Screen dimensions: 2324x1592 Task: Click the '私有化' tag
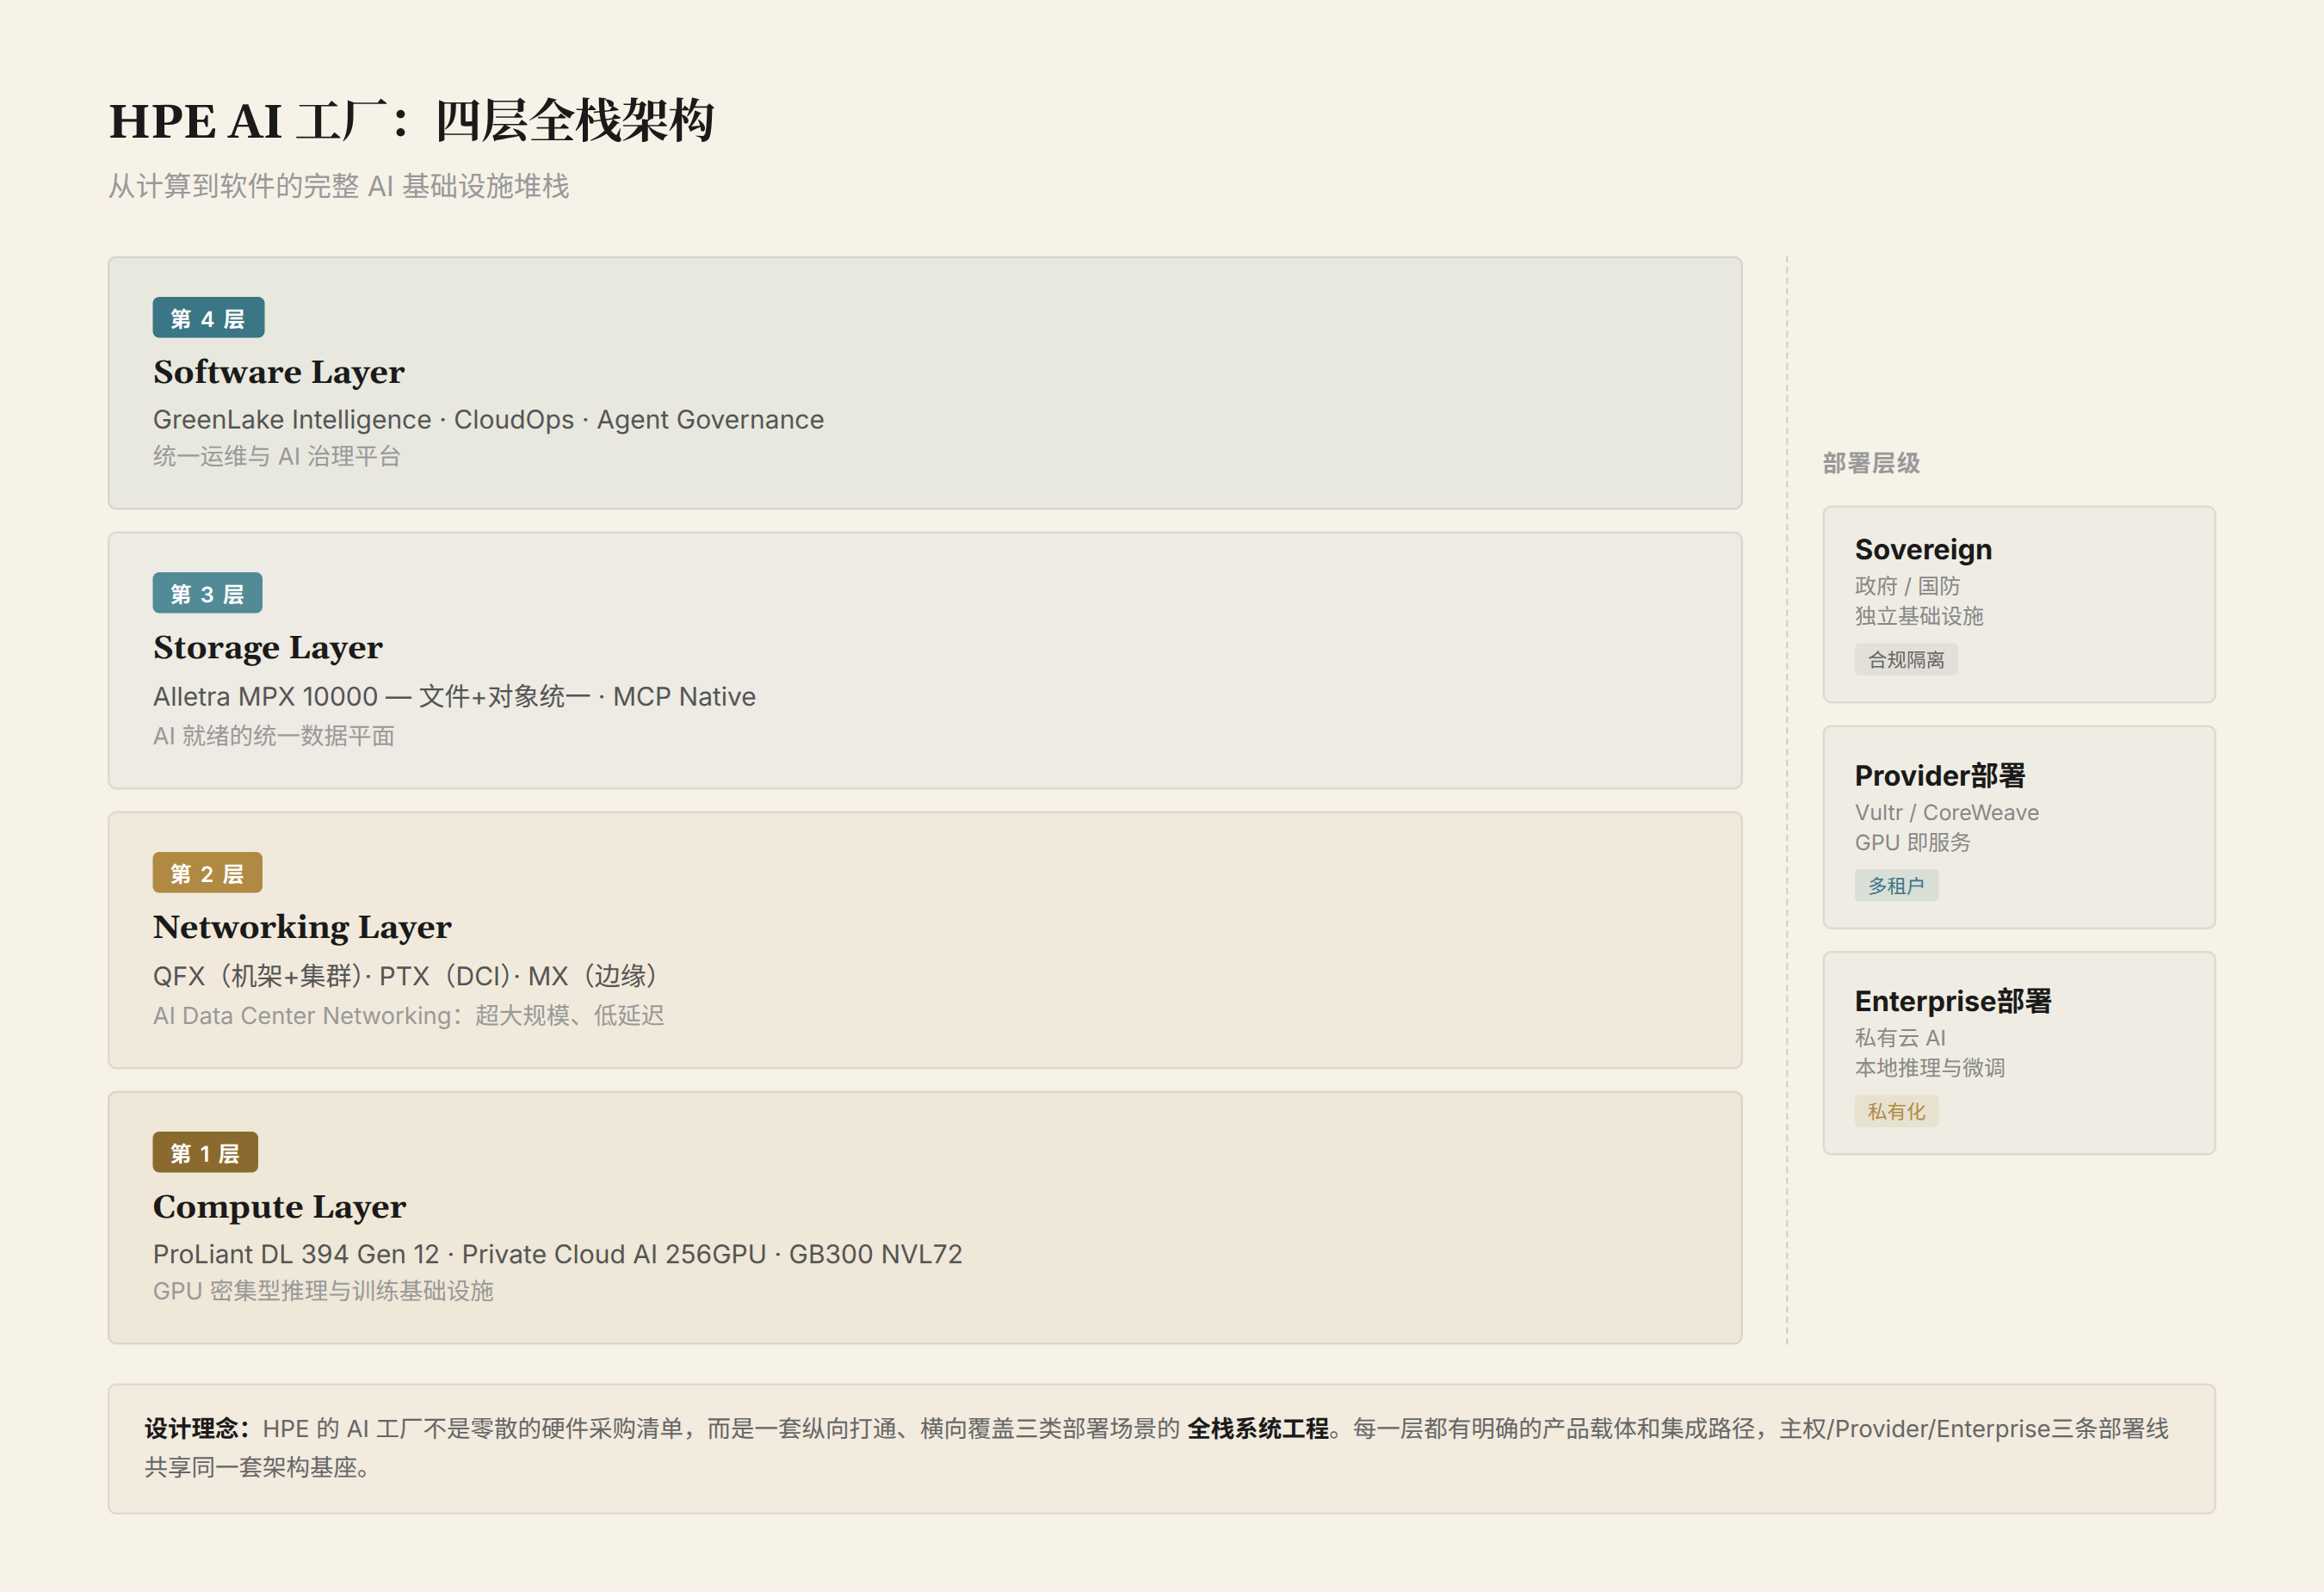[x=1896, y=1112]
